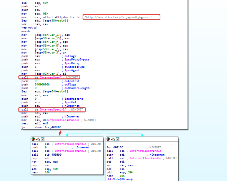
Task: Click the lpszHeaders comment
Action: point(74,99)
